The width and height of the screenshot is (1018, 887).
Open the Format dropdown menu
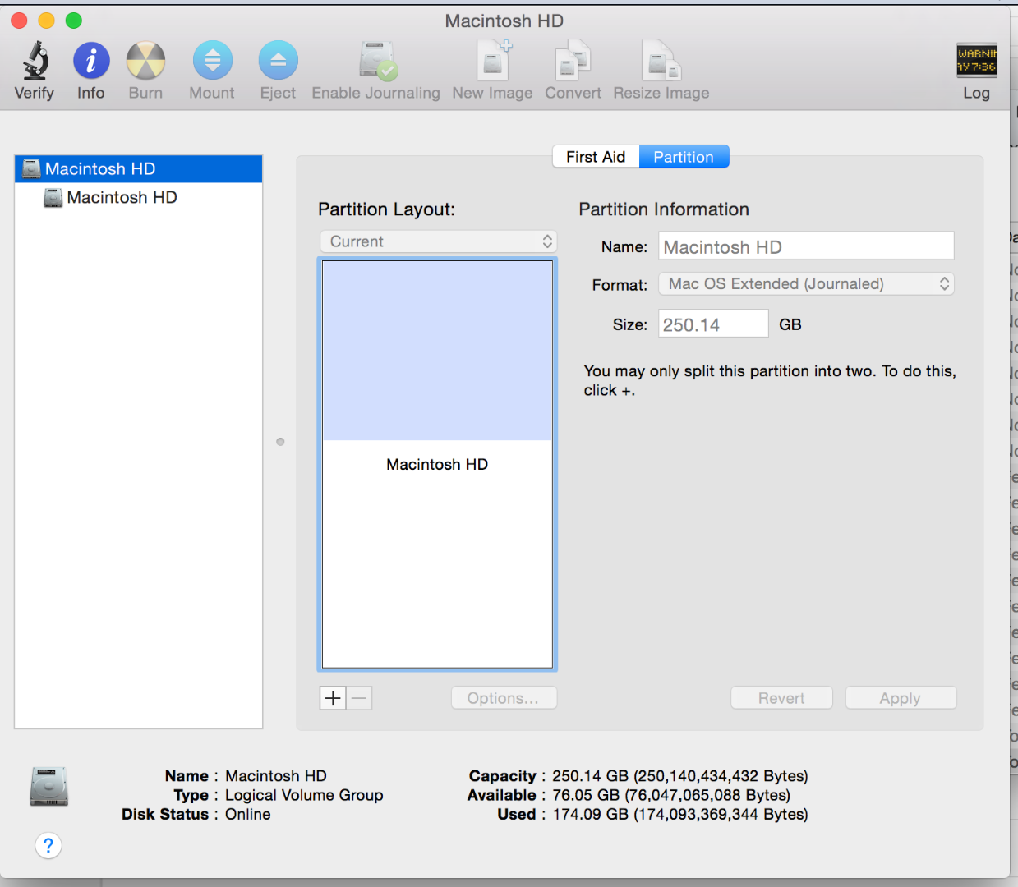click(805, 283)
